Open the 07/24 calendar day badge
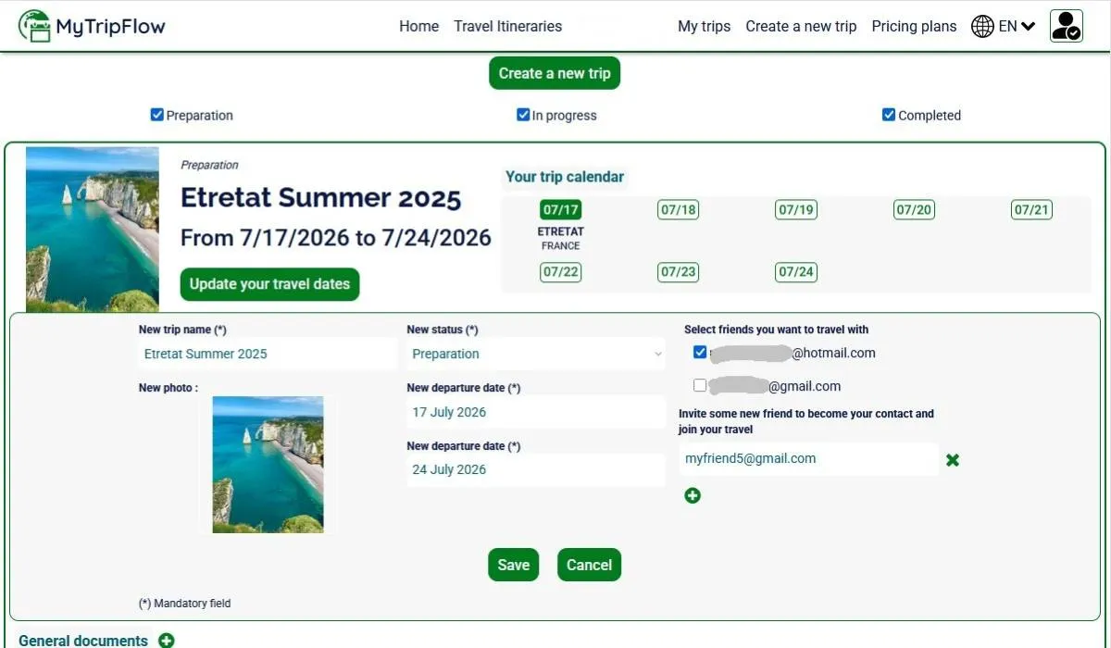 click(795, 272)
